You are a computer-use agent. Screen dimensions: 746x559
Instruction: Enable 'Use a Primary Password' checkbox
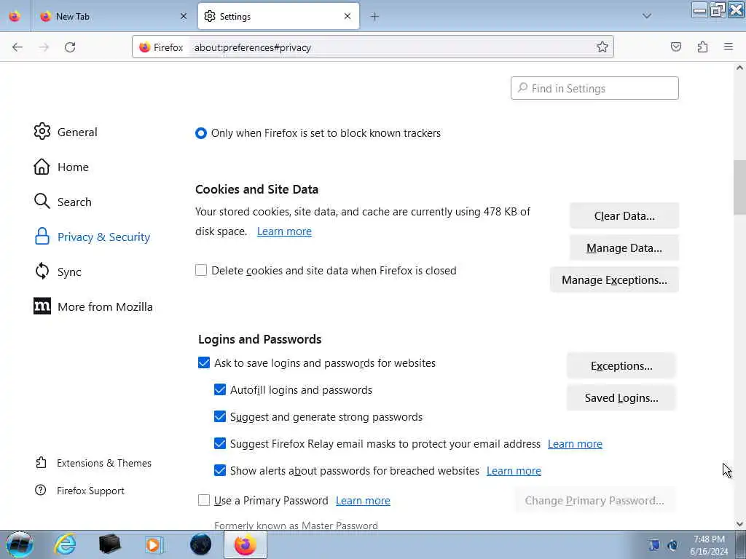pos(204,500)
